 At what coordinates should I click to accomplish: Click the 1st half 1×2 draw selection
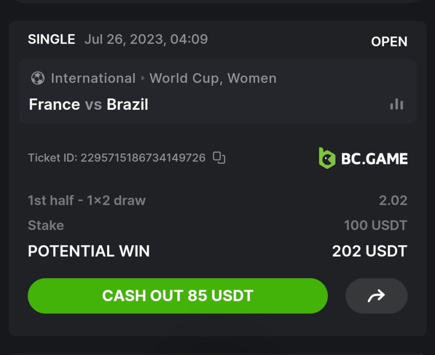pos(87,200)
